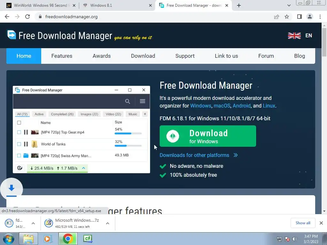This screenshot has width=327, height=245.
Task: Follow the Linux platform link
Action: [x=269, y=106]
